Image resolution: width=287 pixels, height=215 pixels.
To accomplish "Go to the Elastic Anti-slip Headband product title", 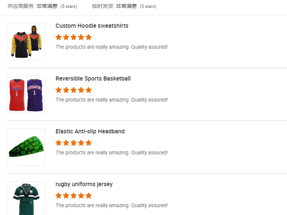I will pos(90,131).
